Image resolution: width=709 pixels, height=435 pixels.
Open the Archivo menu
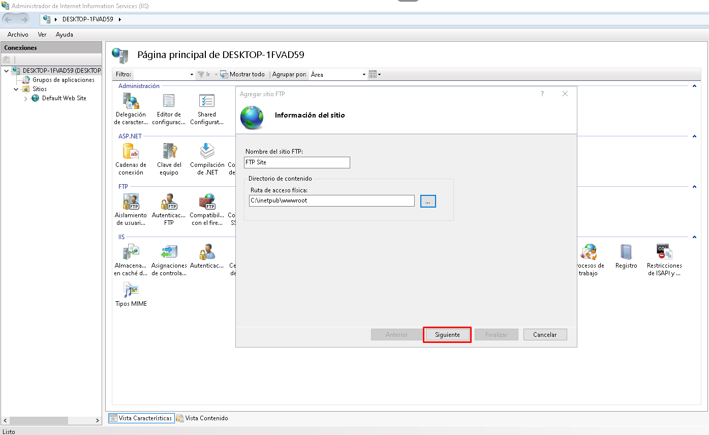coord(18,35)
